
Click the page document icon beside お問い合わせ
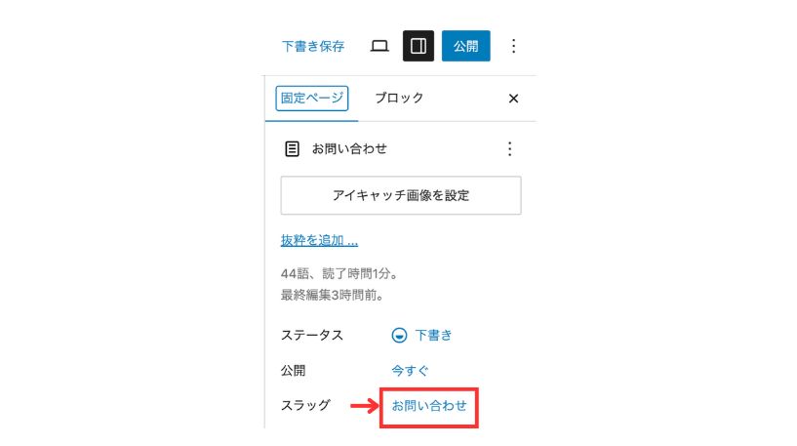pyautogui.click(x=292, y=149)
